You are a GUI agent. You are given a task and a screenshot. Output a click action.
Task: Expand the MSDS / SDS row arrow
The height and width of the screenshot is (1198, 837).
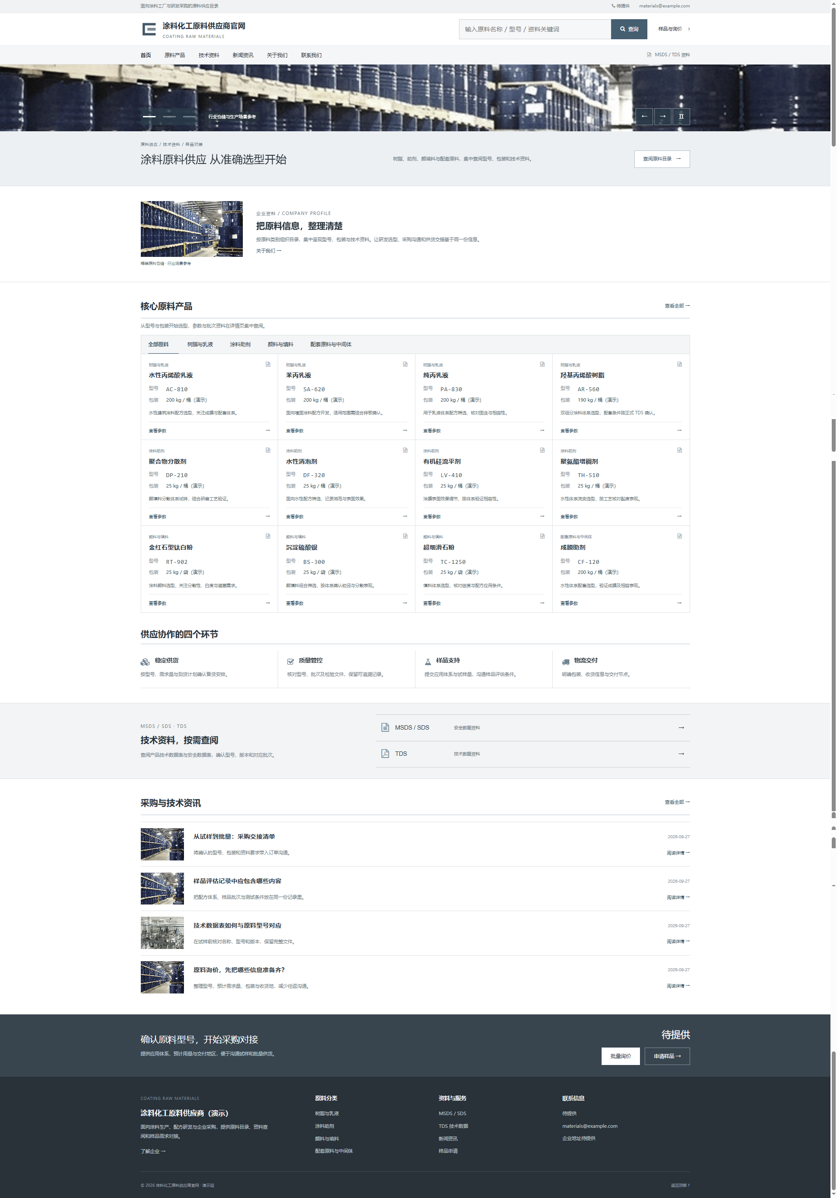coord(681,727)
